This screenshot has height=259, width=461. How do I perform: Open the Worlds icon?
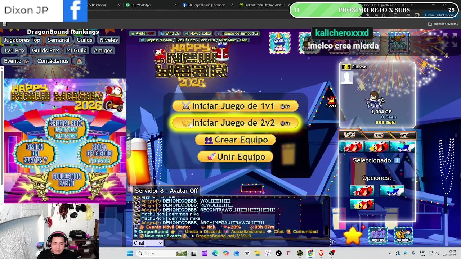click(403, 236)
